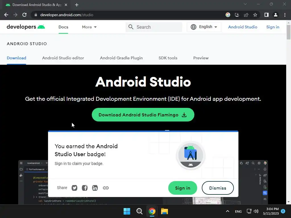Click the ANDROID STUDIO section heading

pos(27,44)
